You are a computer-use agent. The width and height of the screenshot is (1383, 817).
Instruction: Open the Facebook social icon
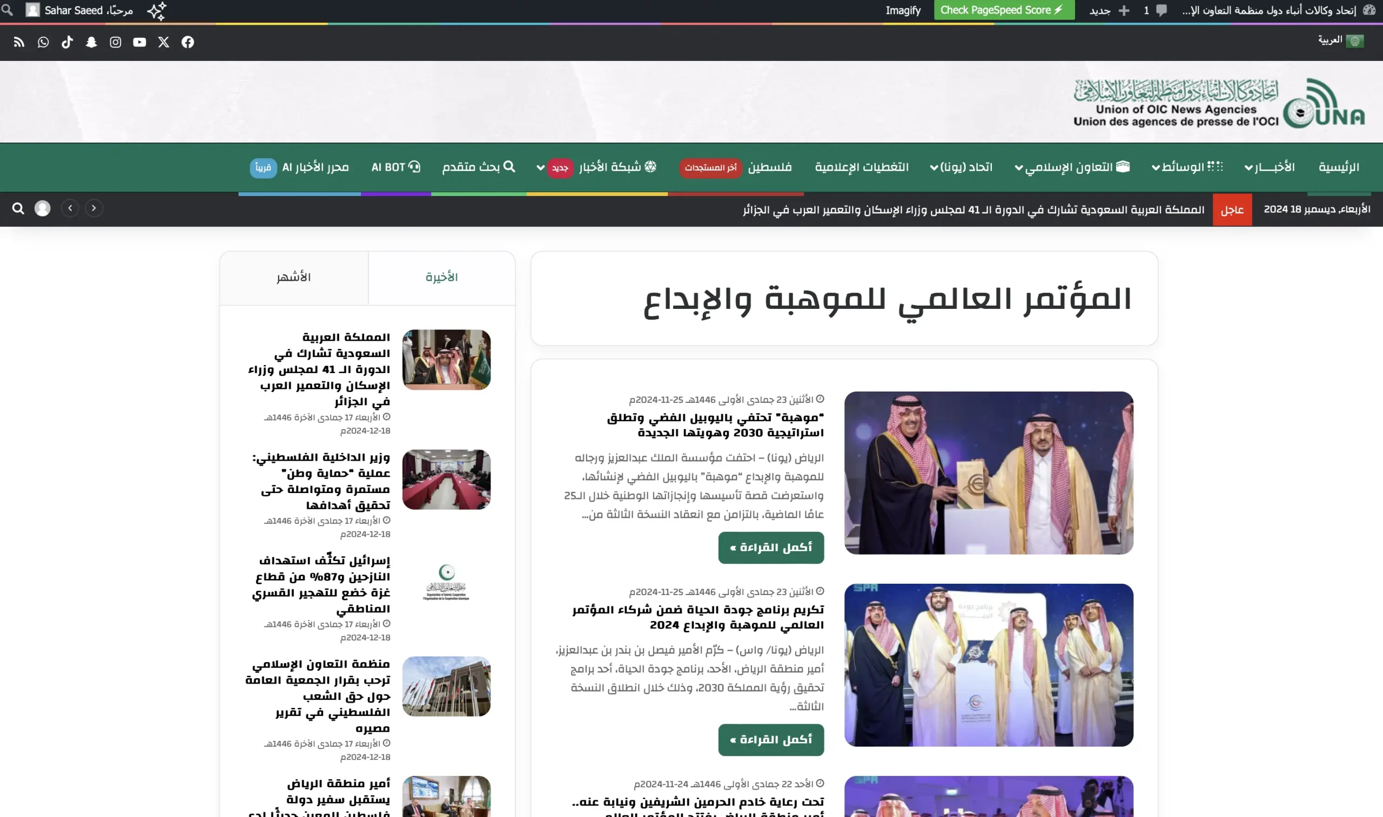pyautogui.click(x=188, y=43)
